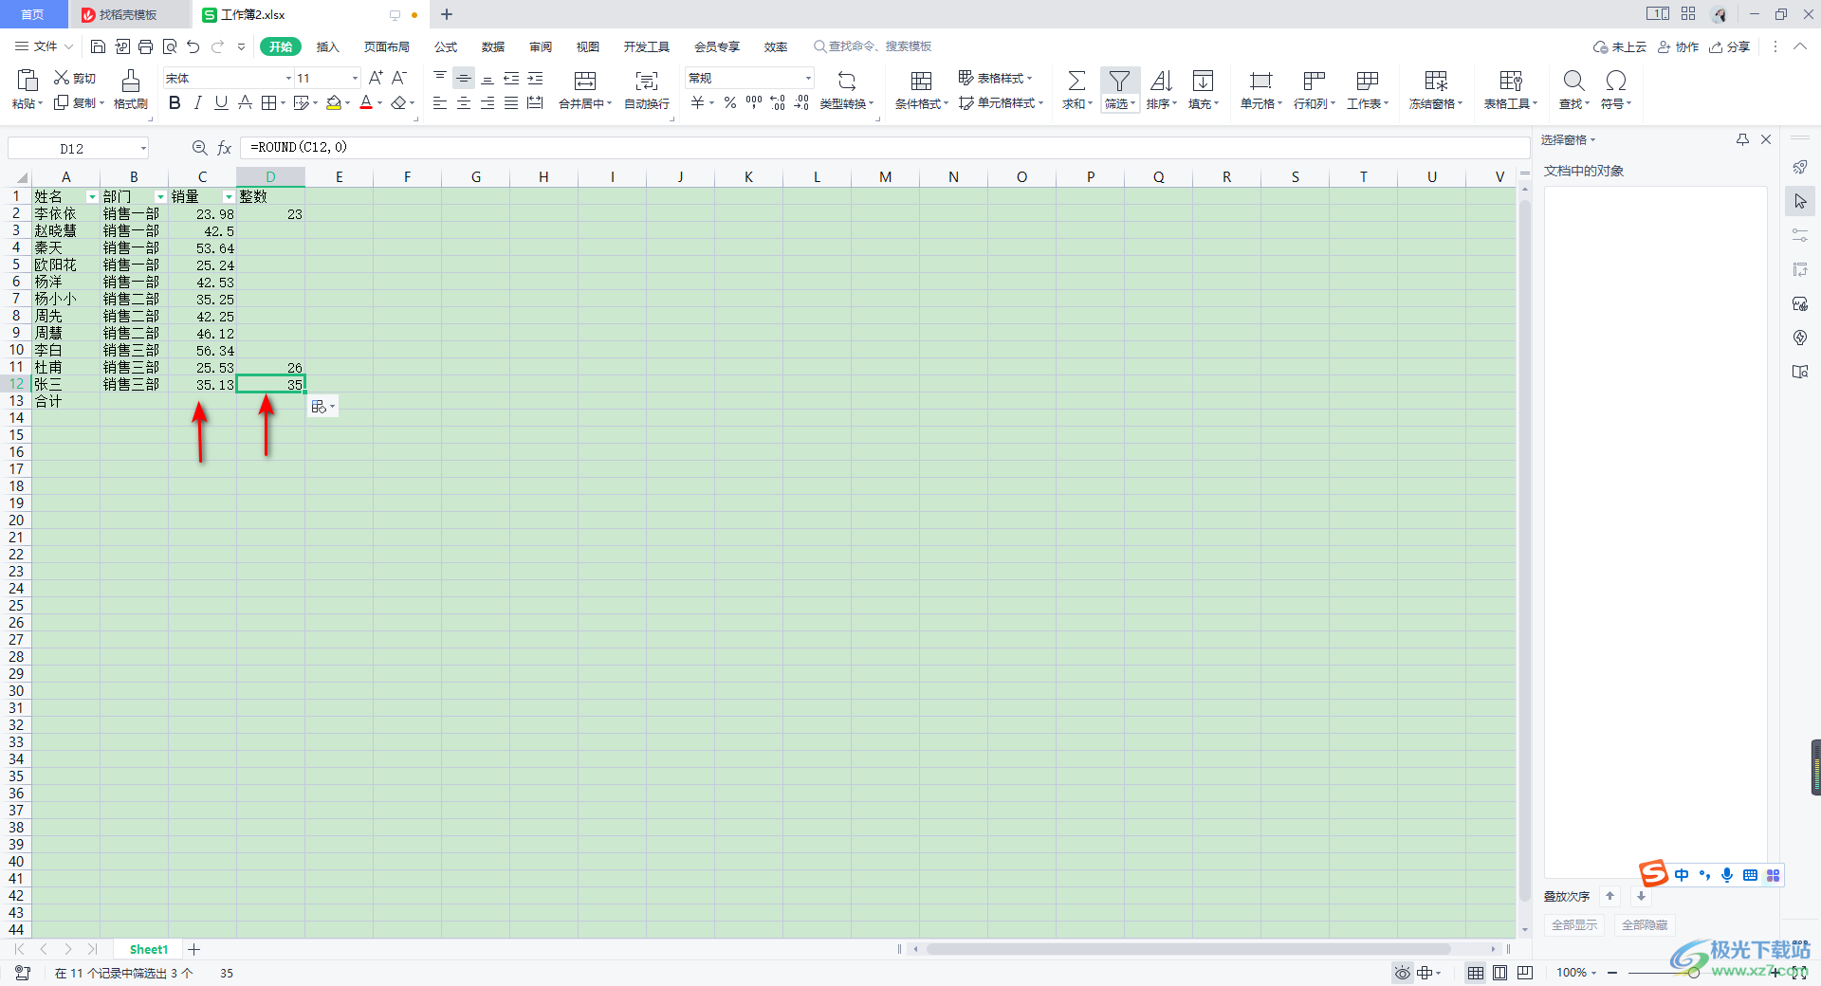Open the font name dropdown

[288, 78]
